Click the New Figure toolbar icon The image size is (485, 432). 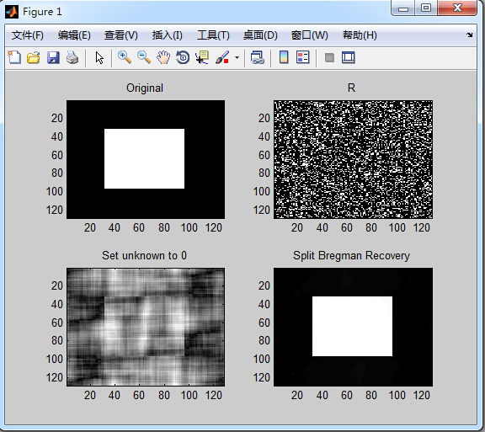pos(14,57)
